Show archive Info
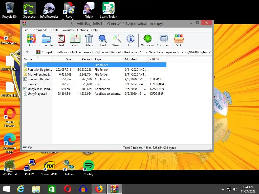Image resolution: width=259 pixels, height=194 pixels. click(131, 40)
